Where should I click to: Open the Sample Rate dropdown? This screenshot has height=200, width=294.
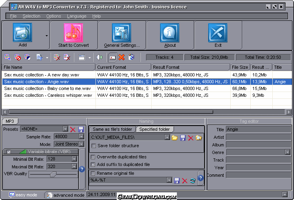pos(74,136)
